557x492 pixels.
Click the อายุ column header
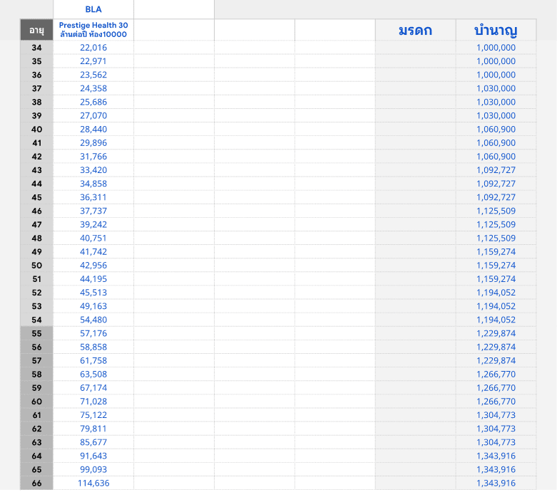pos(36,30)
